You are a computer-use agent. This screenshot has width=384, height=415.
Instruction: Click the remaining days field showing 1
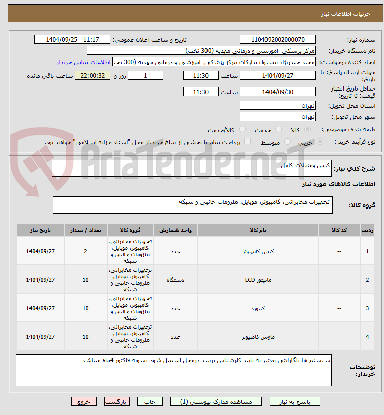click(145, 75)
